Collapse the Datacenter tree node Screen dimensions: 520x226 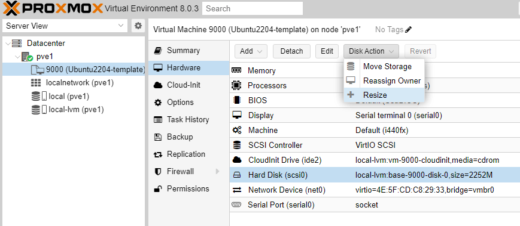pyautogui.click(x=8, y=44)
